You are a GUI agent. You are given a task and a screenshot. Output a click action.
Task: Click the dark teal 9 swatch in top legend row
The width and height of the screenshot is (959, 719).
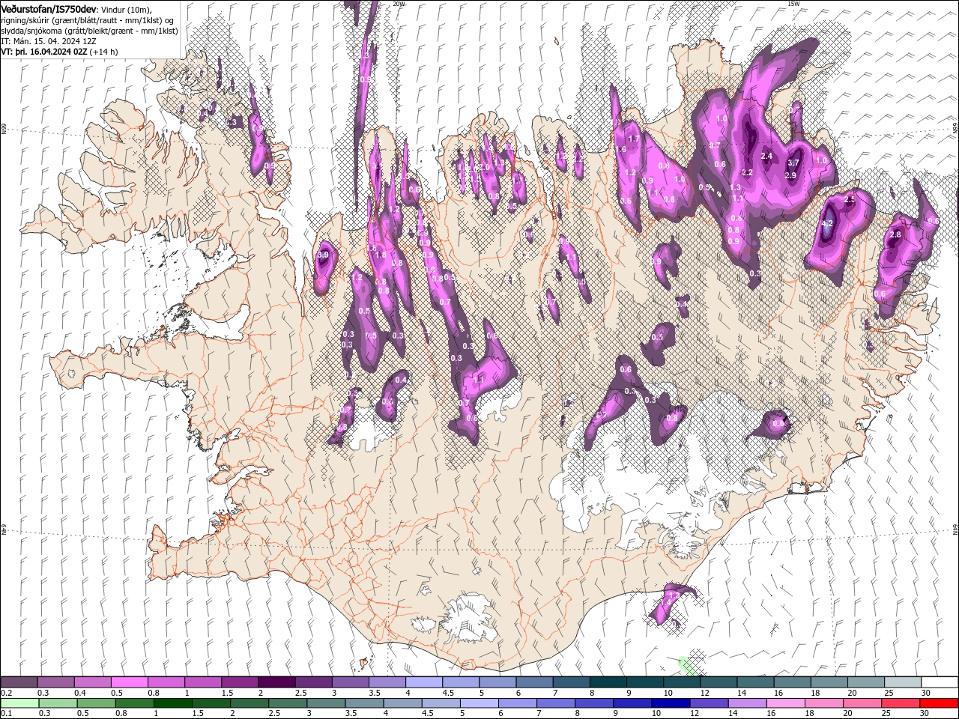pyautogui.click(x=645, y=682)
